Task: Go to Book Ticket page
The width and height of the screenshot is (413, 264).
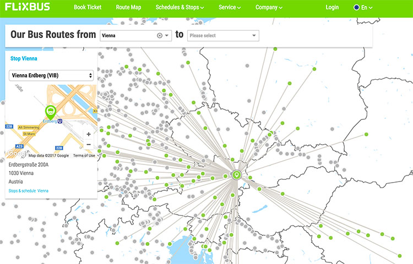Action: click(88, 8)
